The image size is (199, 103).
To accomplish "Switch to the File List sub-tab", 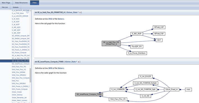I will (x=5, y=7).
